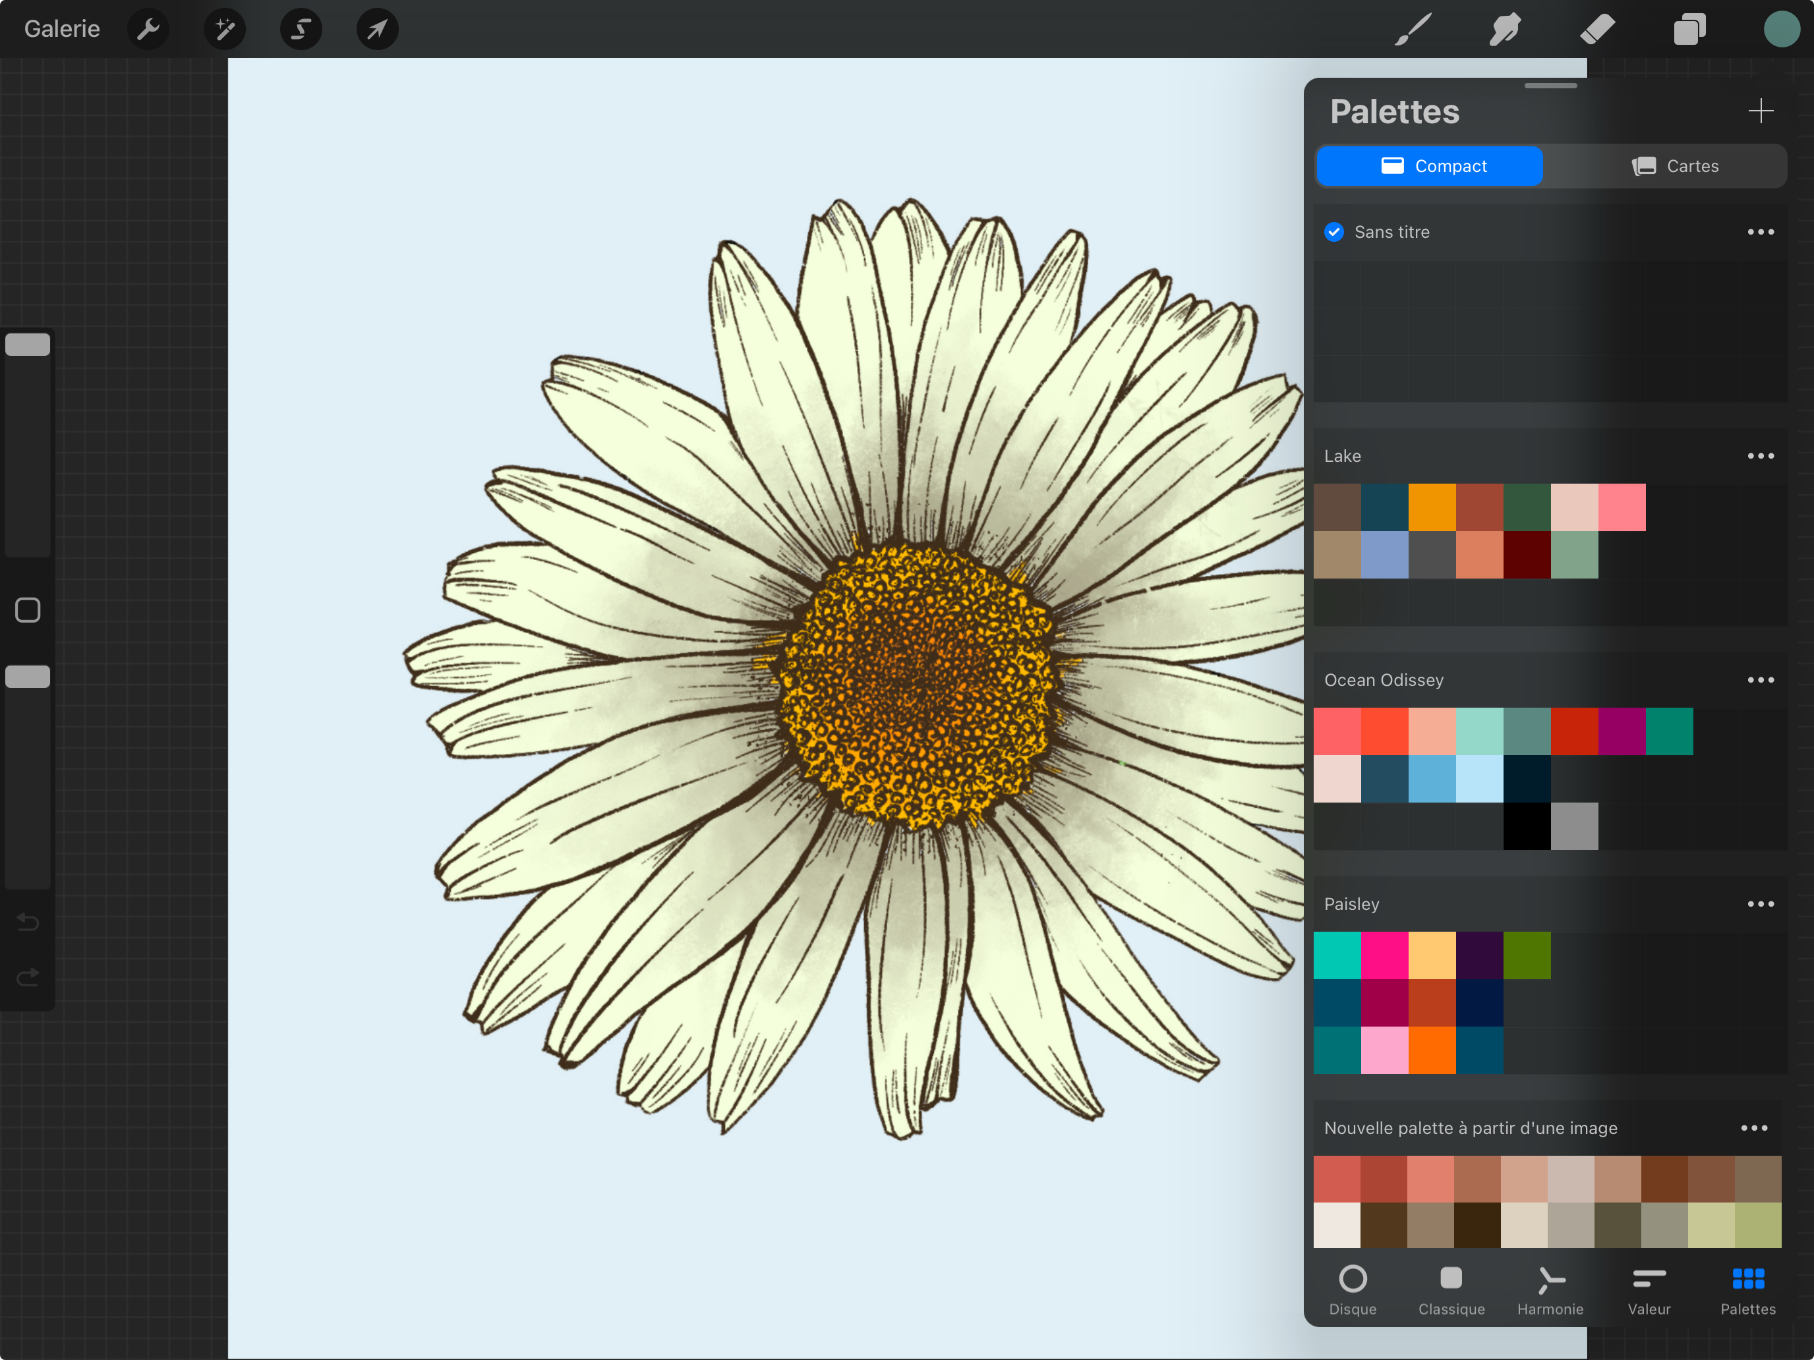1814x1360 pixels.
Task: Open the Adjustments magic wand menu
Action: click(225, 30)
